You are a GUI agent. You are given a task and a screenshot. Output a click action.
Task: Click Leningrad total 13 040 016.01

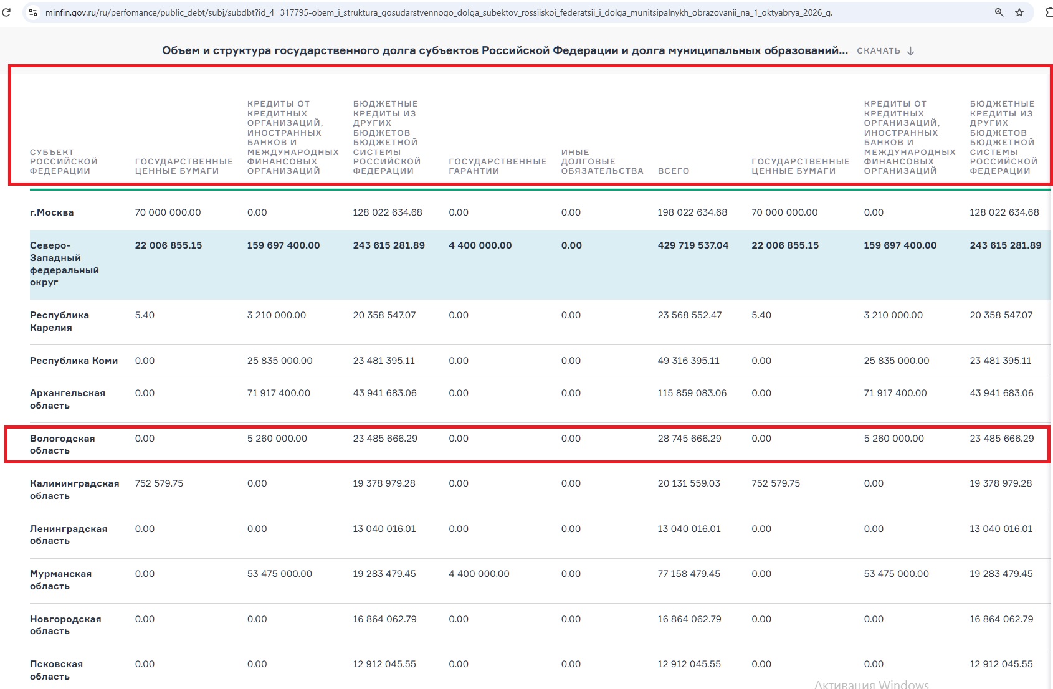pyautogui.click(x=689, y=529)
